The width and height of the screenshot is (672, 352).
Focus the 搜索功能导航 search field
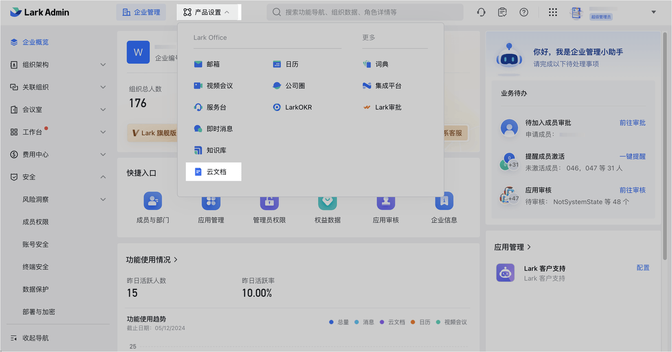pos(365,12)
